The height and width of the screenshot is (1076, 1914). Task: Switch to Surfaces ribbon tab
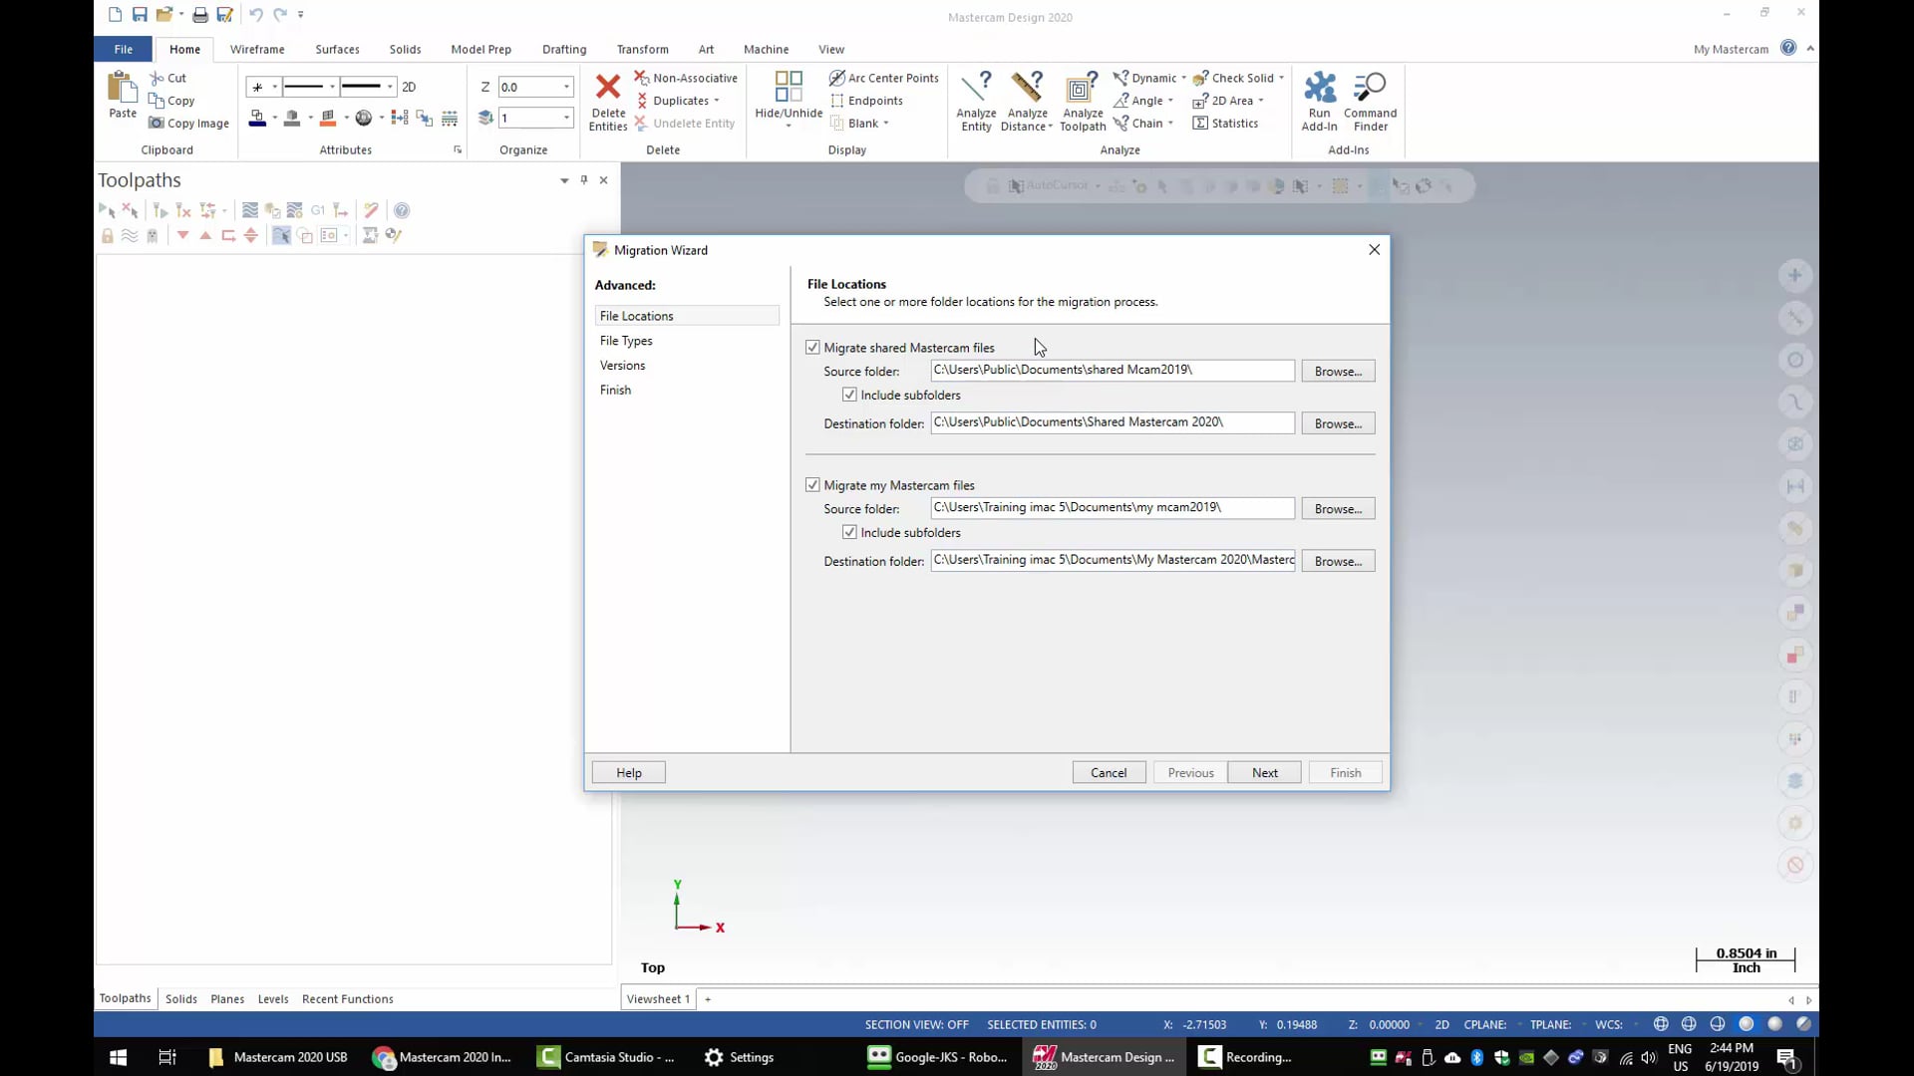pyautogui.click(x=337, y=49)
